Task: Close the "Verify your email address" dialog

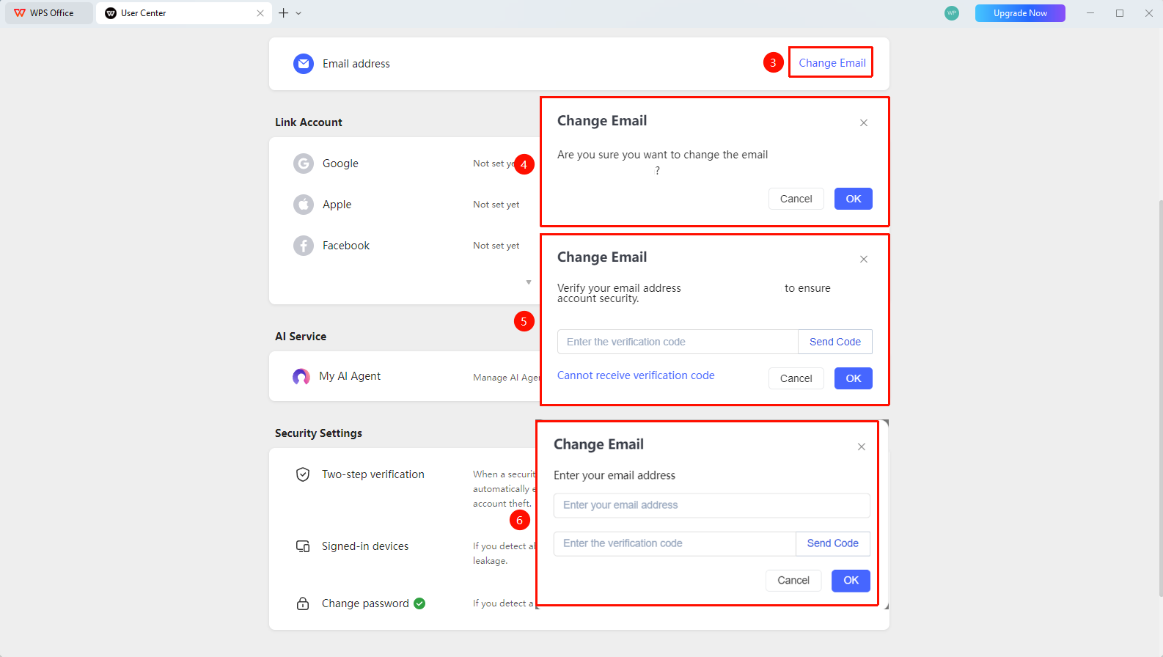Action: pos(864,260)
